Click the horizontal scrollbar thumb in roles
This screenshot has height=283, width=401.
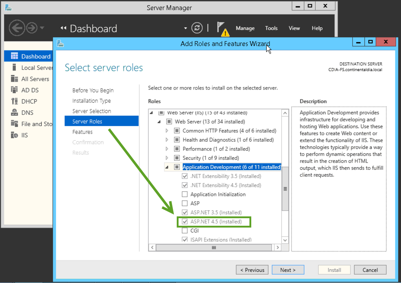click(x=214, y=247)
